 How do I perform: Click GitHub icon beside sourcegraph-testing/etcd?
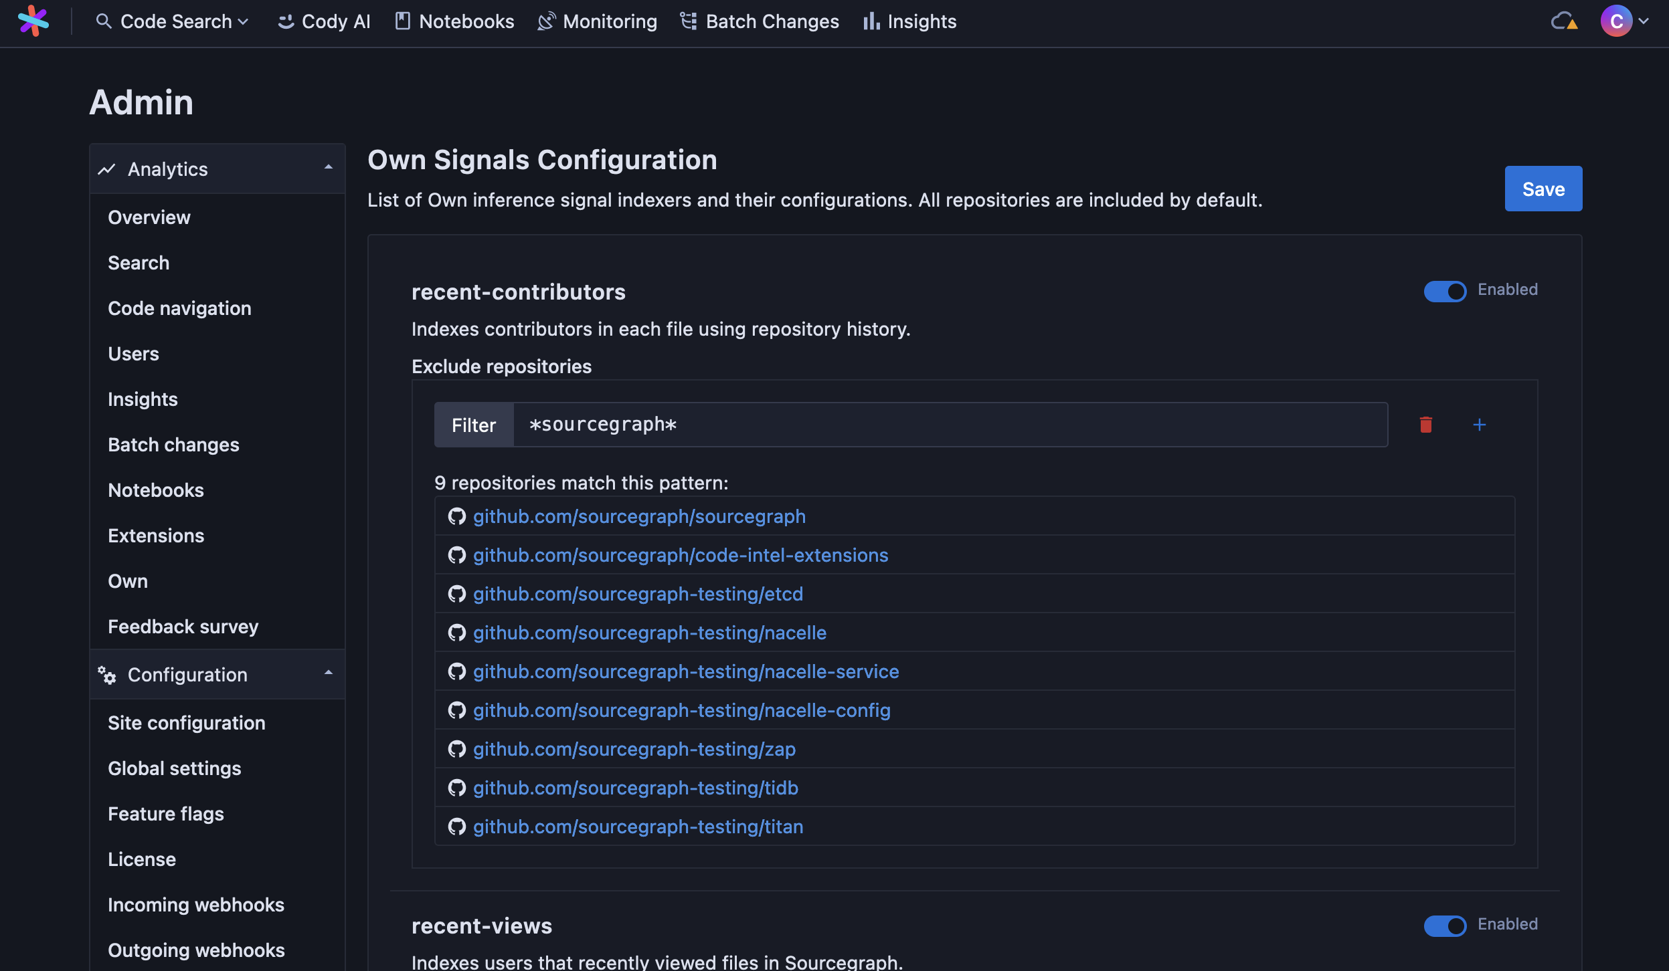[457, 594]
